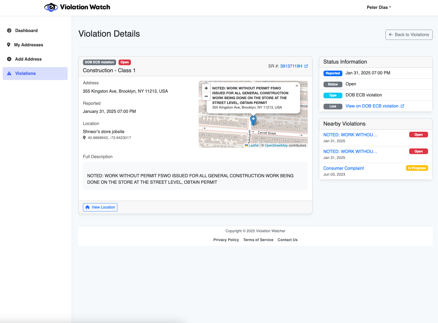The image size is (438, 323).
Task: Click the Back to Violations button
Action: click(x=409, y=34)
